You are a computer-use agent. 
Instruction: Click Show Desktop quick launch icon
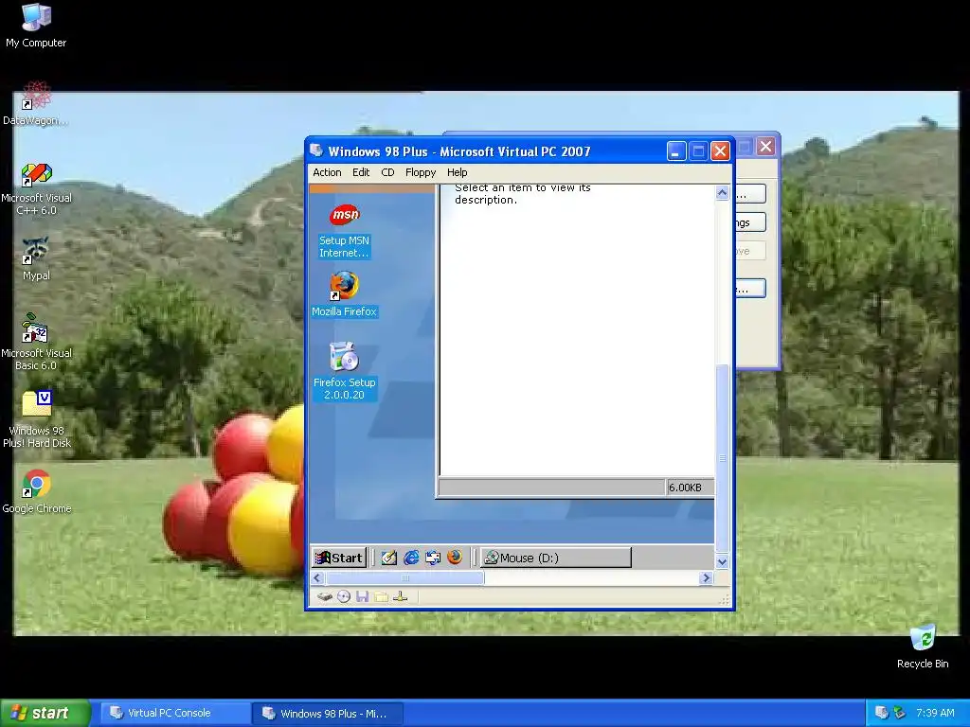click(x=388, y=558)
